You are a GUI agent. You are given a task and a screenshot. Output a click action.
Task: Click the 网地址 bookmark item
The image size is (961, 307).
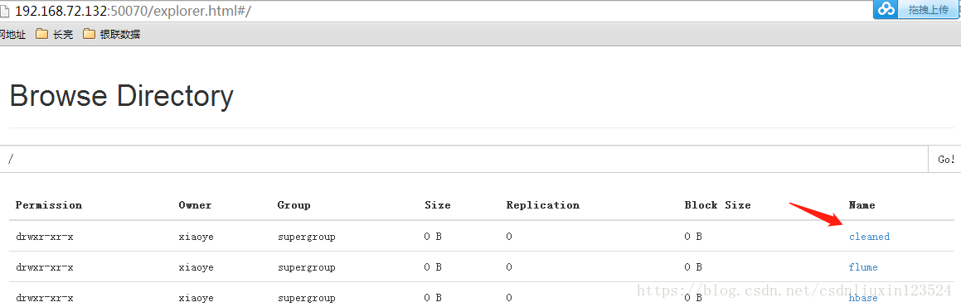[x=13, y=34]
